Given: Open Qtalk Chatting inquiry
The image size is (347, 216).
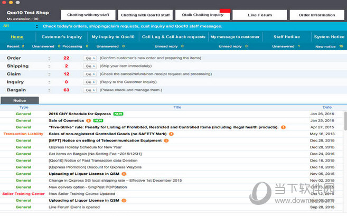Looking at the screenshot, I should (202, 15).
